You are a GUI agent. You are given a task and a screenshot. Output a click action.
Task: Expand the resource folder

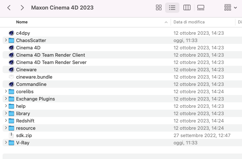(6, 128)
